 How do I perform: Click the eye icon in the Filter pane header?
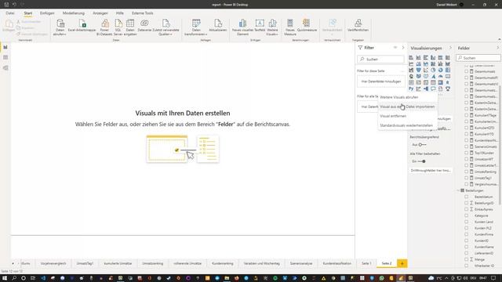tap(395, 48)
